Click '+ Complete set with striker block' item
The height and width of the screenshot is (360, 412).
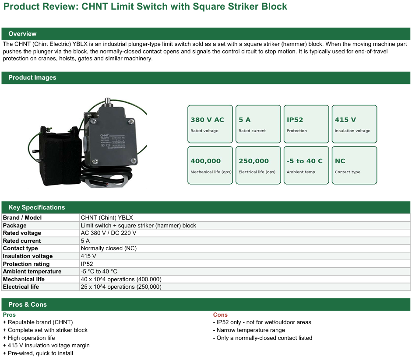point(45,330)
